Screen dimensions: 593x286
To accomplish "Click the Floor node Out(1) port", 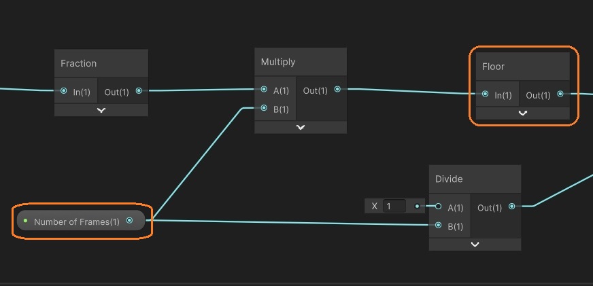I will click(x=560, y=94).
